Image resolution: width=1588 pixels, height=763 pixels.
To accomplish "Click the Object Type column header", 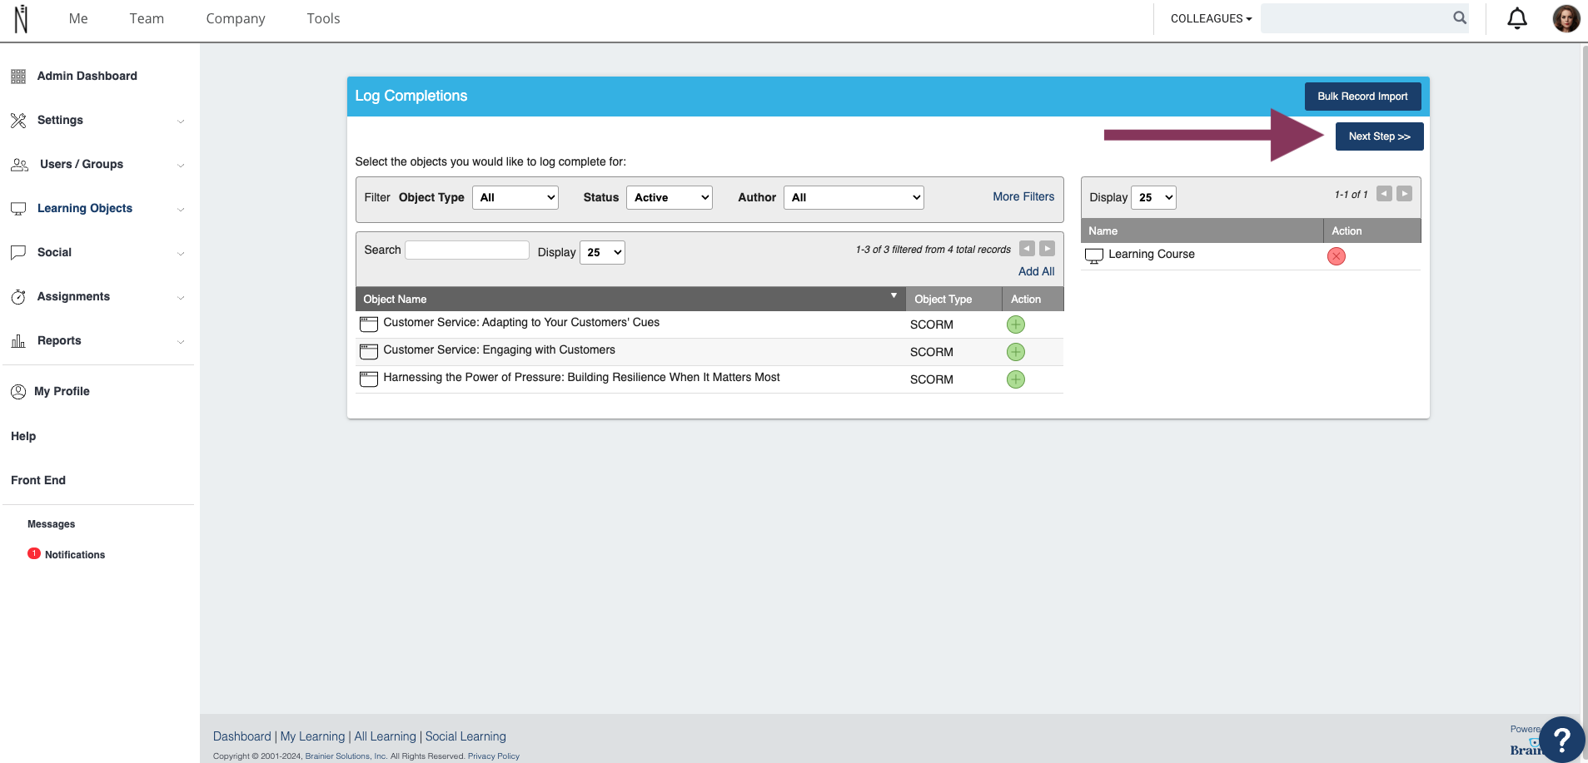I will point(953,300).
